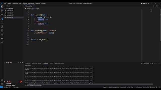Click the CRLF line ending status item

[x=132, y=87]
